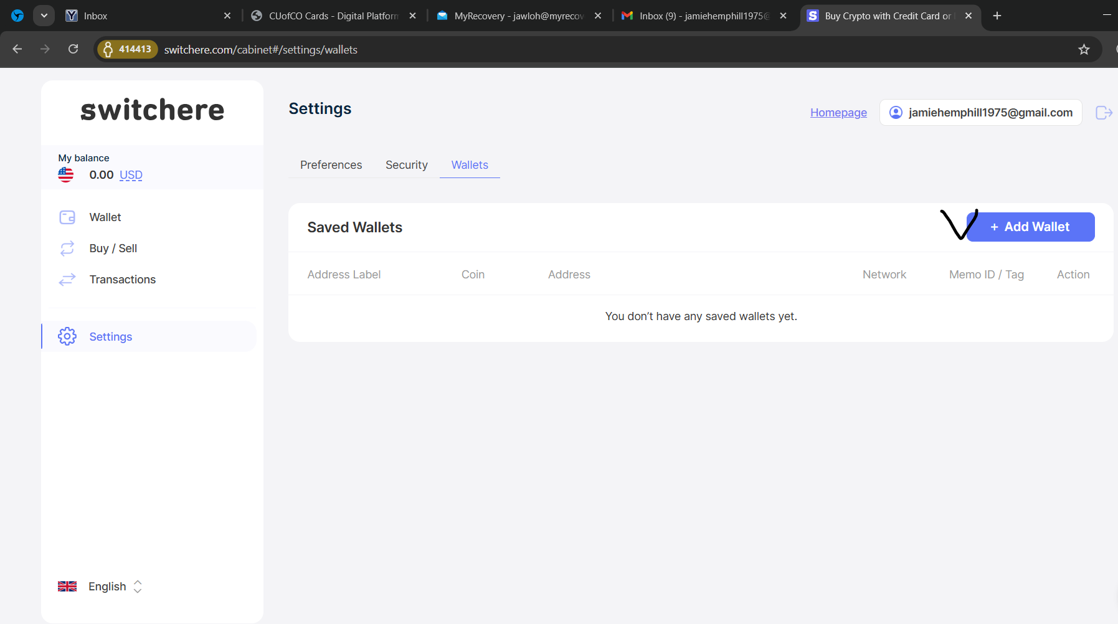This screenshot has width=1118, height=624.
Task: Click the jamiehemphill1975@gmail.com account button
Action: (x=980, y=113)
